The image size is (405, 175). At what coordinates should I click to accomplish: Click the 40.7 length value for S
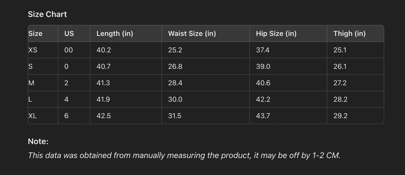(x=103, y=66)
